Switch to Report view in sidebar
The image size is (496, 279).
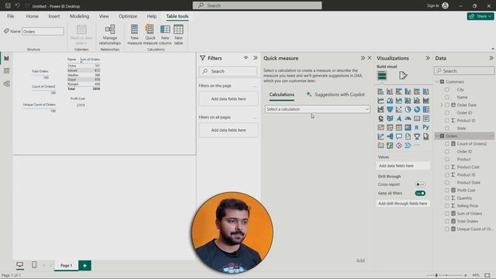6,58
